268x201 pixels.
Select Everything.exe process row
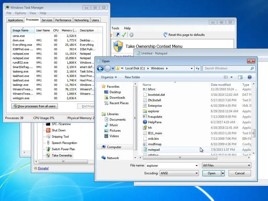53,45
